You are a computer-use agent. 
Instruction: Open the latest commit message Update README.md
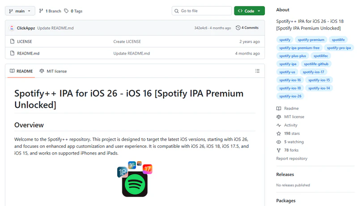click(55, 28)
